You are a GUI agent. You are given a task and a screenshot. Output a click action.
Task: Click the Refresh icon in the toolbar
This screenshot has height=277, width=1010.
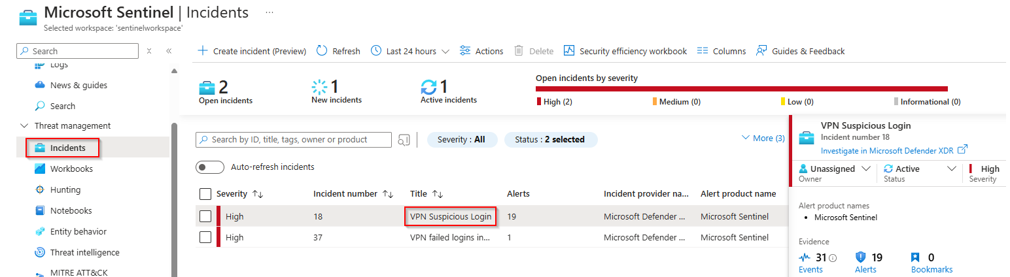coord(321,51)
